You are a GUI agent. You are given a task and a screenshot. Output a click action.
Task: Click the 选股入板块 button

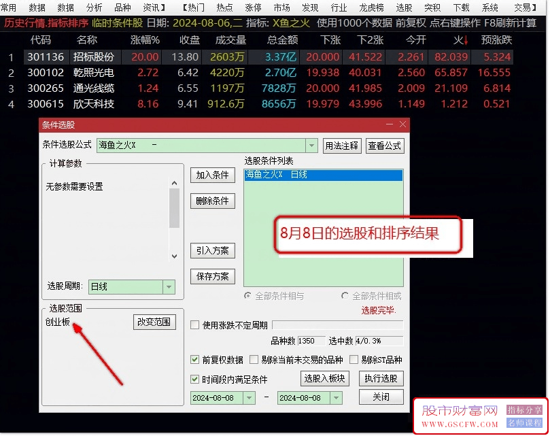click(x=325, y=378)
